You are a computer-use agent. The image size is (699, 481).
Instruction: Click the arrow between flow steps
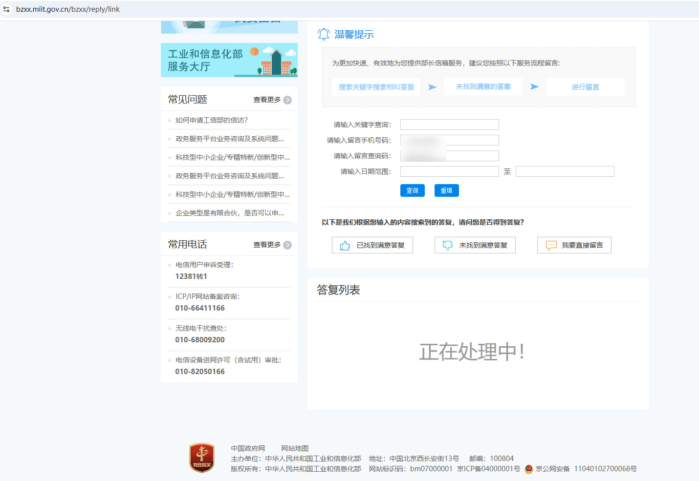[x=432, y=86]
